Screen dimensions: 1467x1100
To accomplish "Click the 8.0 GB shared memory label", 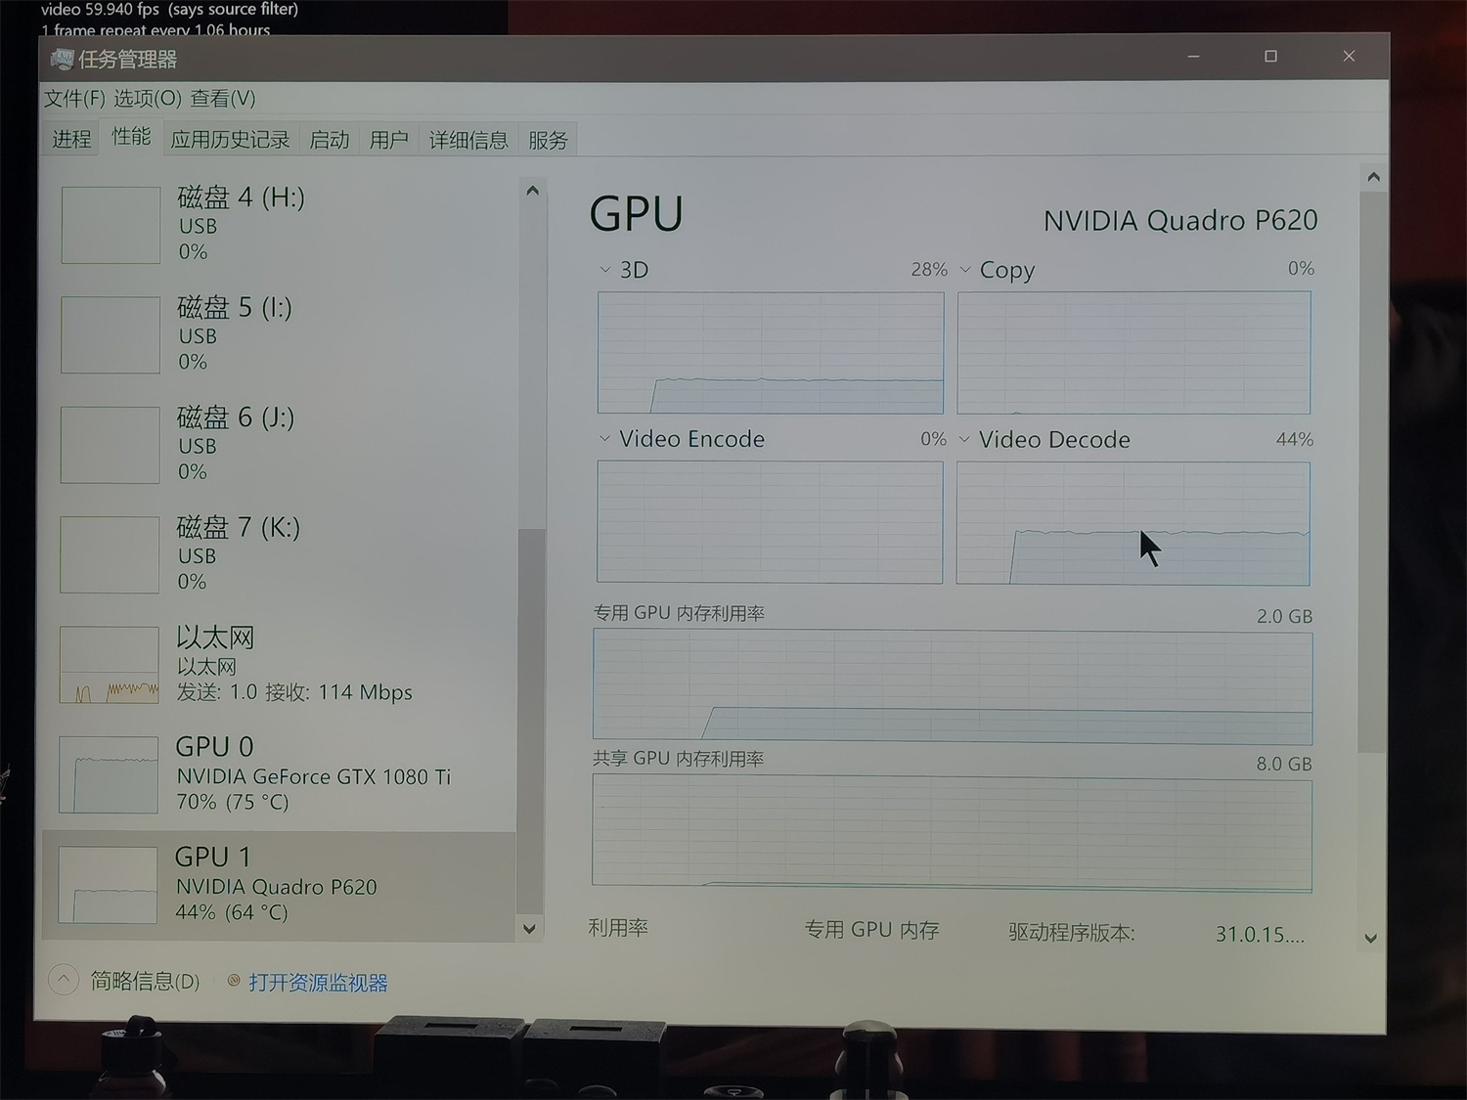I will tap(1284, 764).
